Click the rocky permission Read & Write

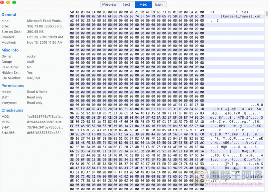(37, 92)
